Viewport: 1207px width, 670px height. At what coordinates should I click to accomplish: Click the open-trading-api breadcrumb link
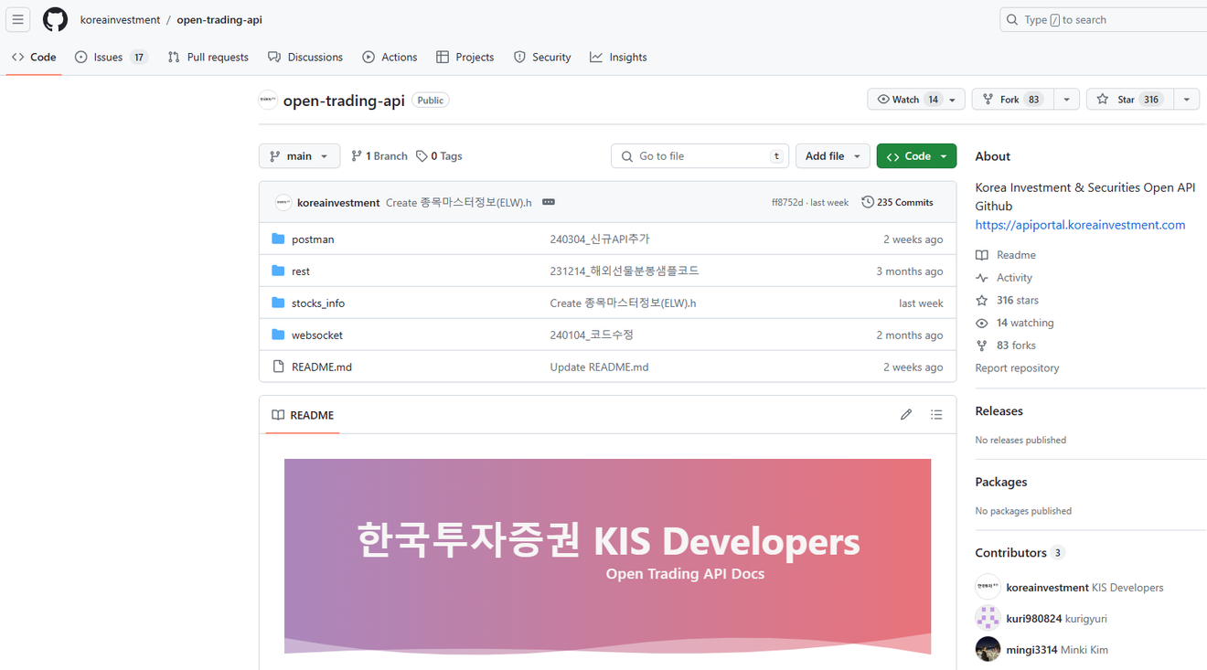[x=219, y=19]
